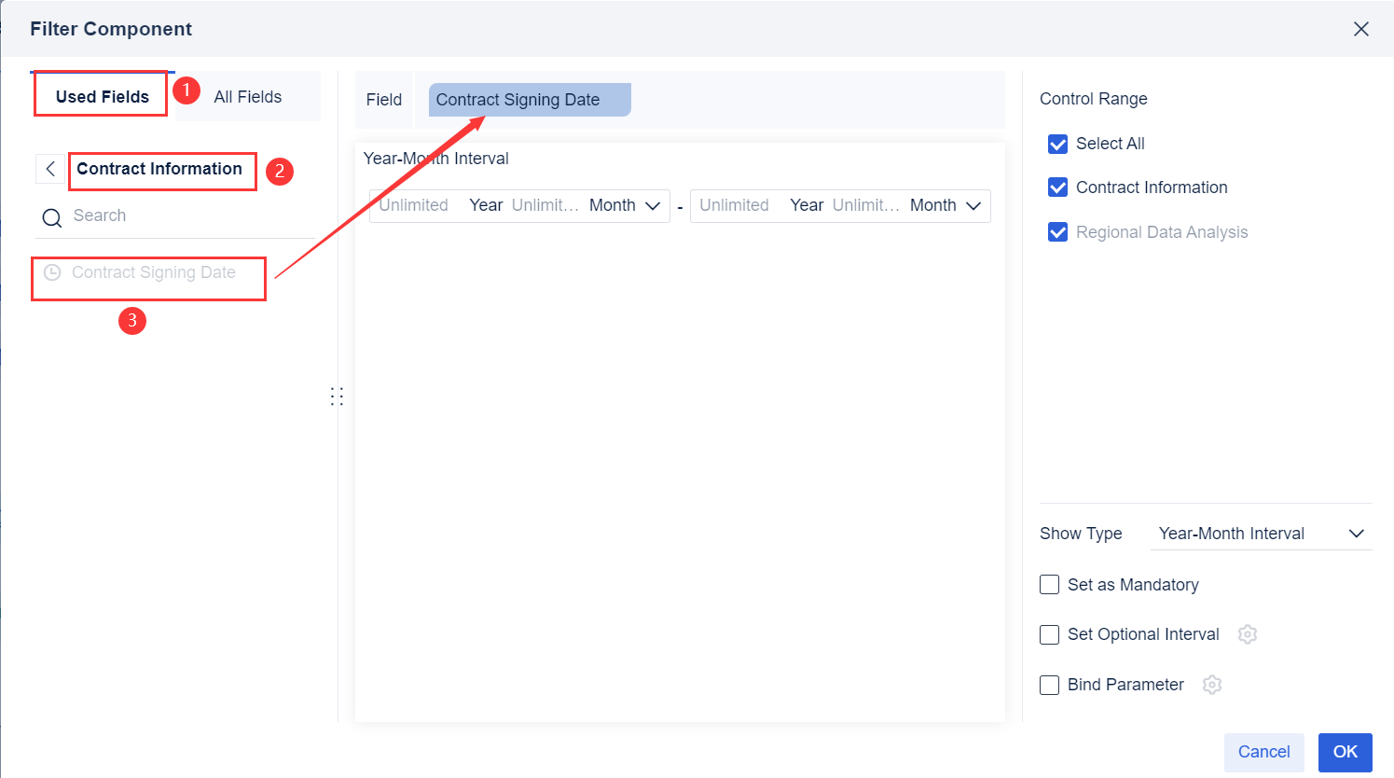The image size is (1394, 778).
Task: Click the Cancel button
Action: click(1263, 752)
